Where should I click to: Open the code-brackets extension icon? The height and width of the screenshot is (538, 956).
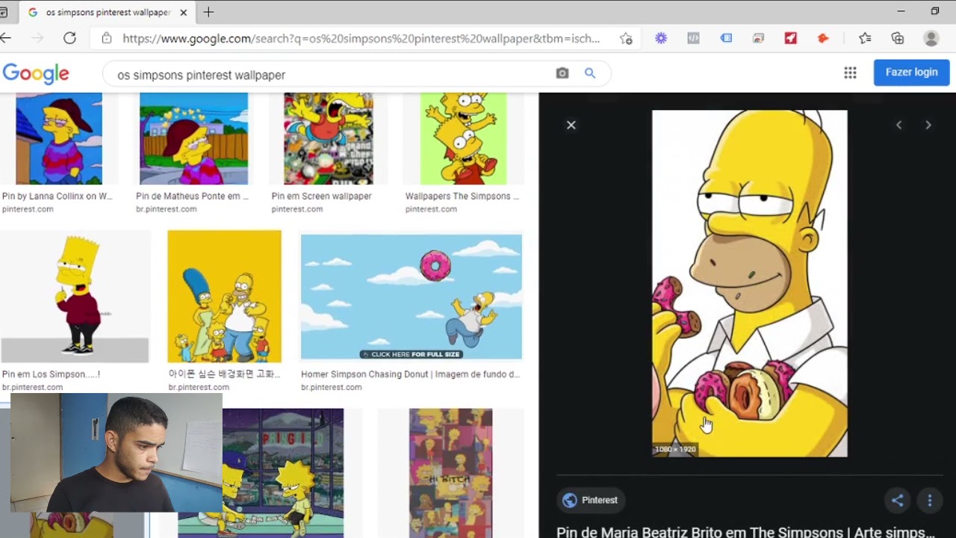point(693,38)
